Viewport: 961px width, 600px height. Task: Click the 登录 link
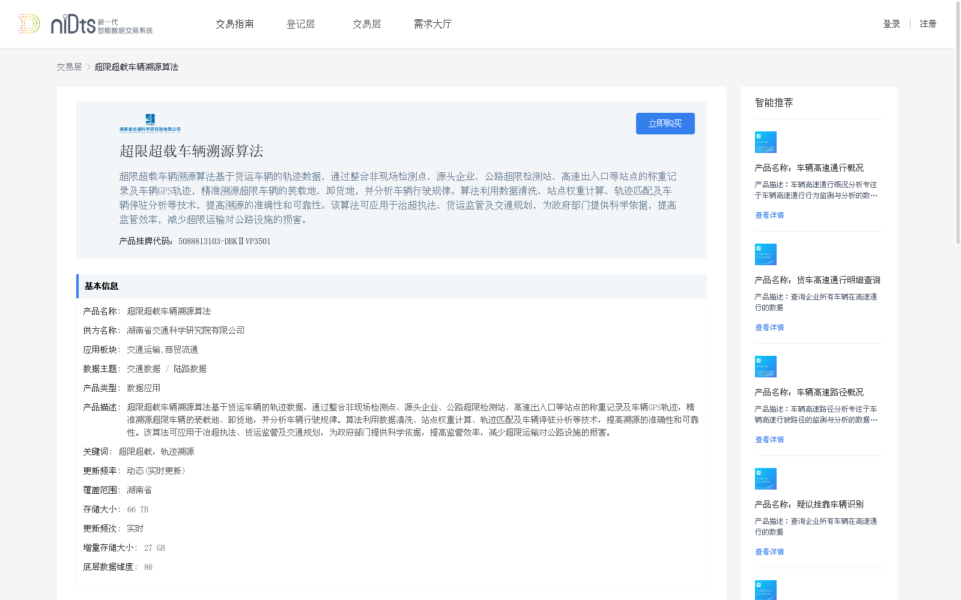pos(892,24)
